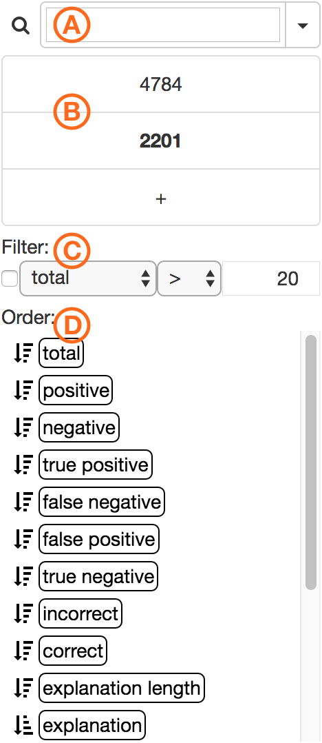The width and height of the screenshot is (322, 743).
Task: Enable the Filter checkbox
Action: point(10,279)
